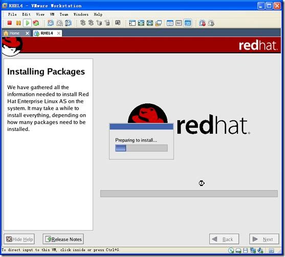Open the File menu
Viewport: 285px width, 257px height.
(12, 14)
